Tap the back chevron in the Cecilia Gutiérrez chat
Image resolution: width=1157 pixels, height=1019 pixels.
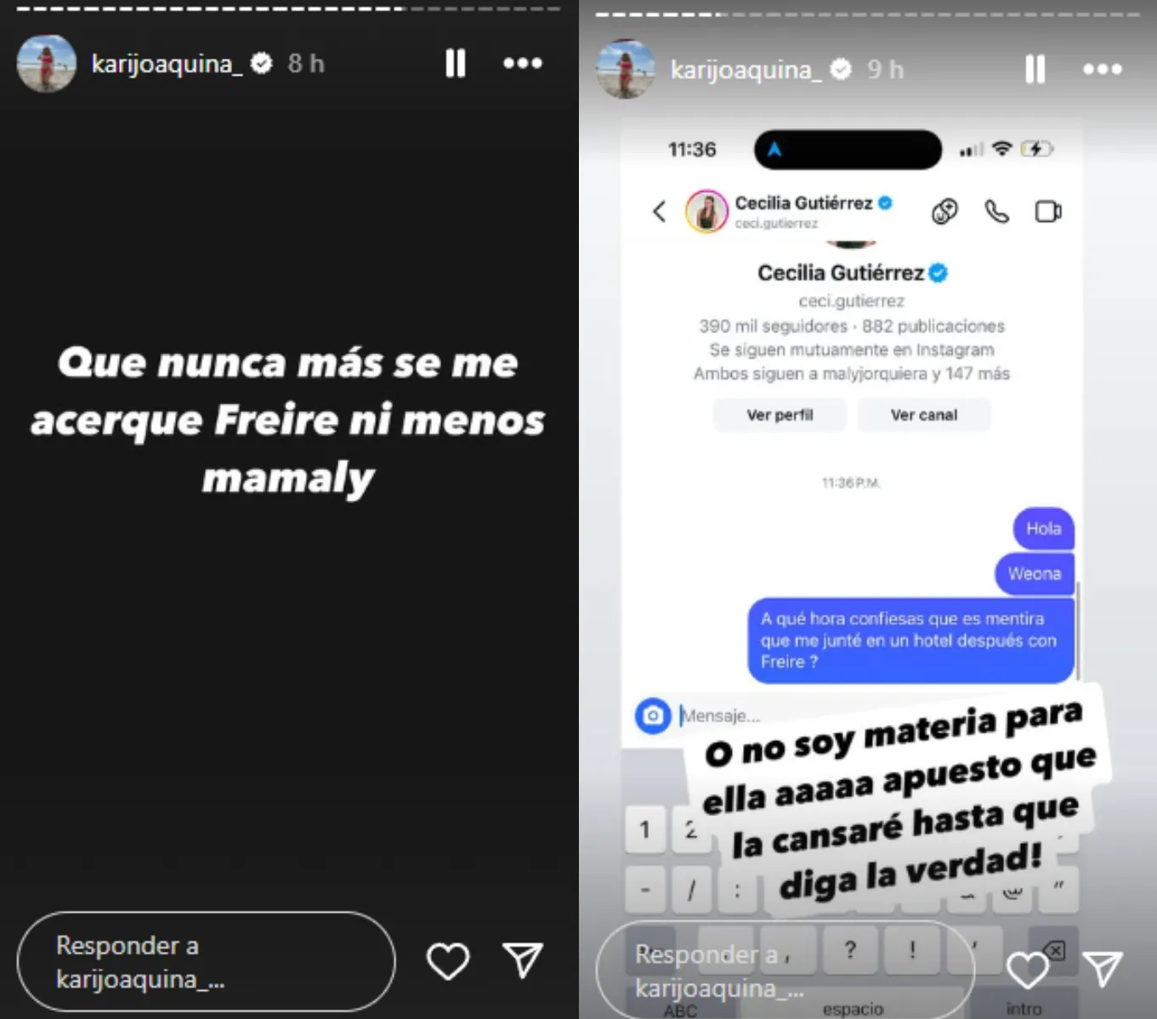[660, 211]
